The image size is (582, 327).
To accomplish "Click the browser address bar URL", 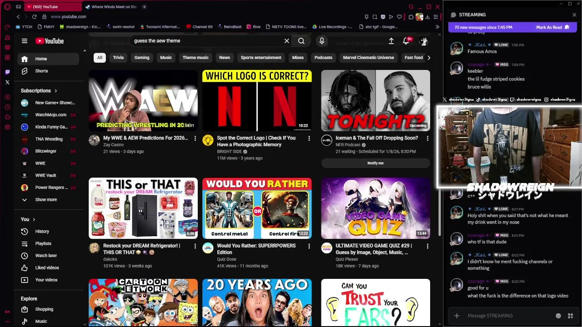I will (68, 17).
